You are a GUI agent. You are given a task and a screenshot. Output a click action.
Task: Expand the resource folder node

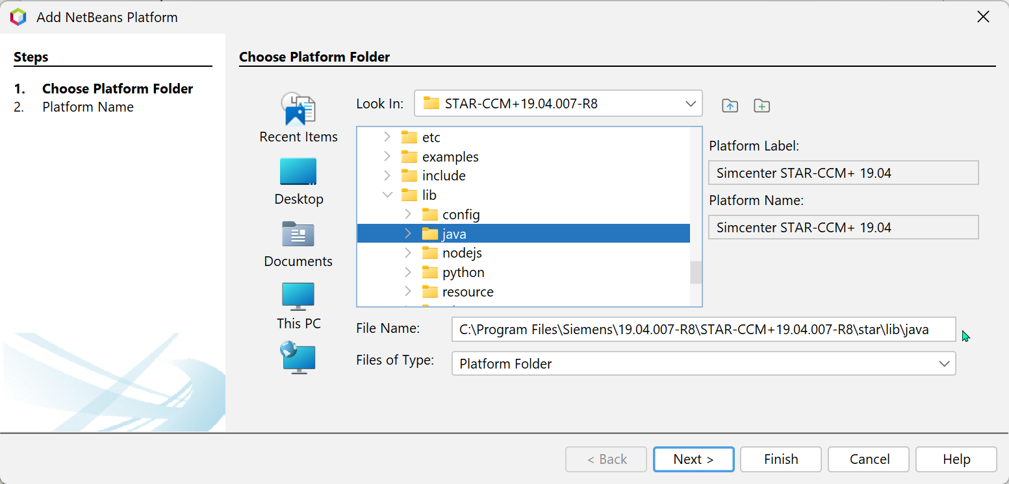pyautogui.click(x=408, y=292)
